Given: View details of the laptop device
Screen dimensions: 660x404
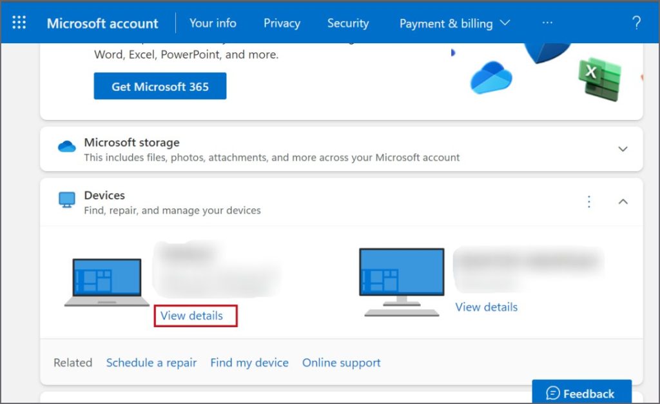Looking at the screenshot, I should point(191,316).
